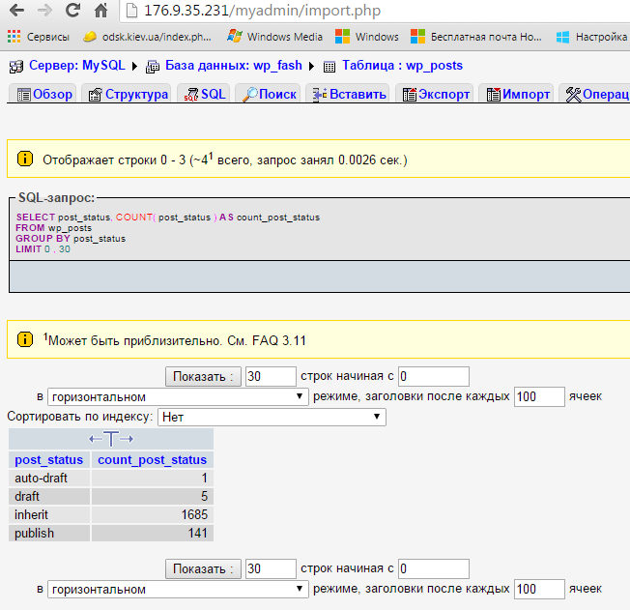This screenshot has width=630, height=610.
Task: Open the Поиск tab
Action: click(x=268, y=94)
